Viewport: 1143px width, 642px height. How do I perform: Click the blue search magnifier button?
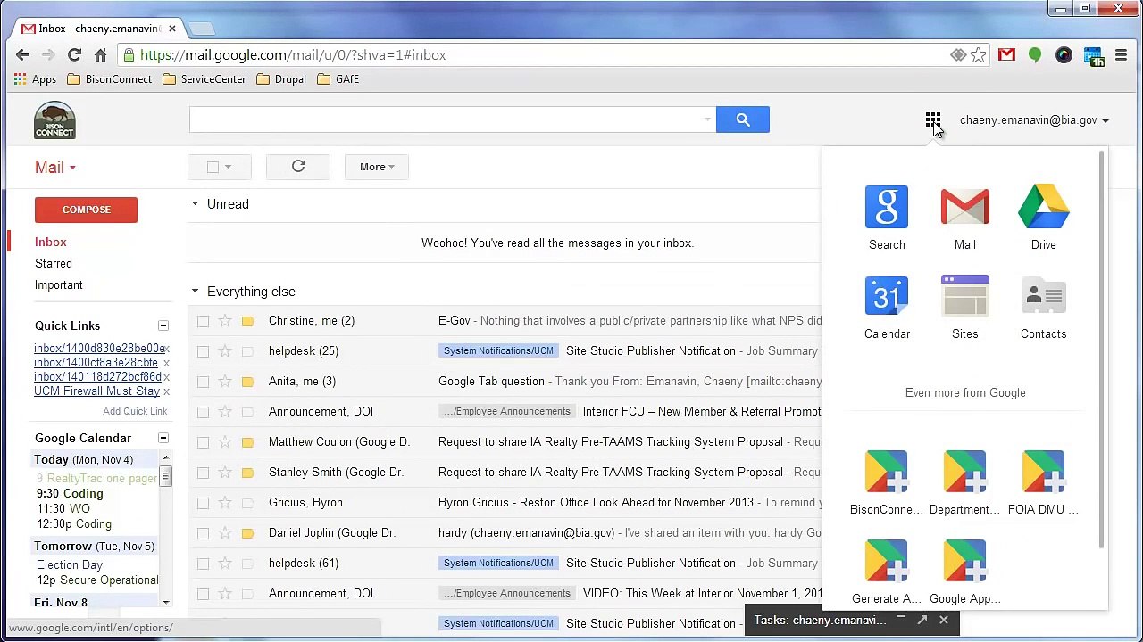click(x=742, y=119)
